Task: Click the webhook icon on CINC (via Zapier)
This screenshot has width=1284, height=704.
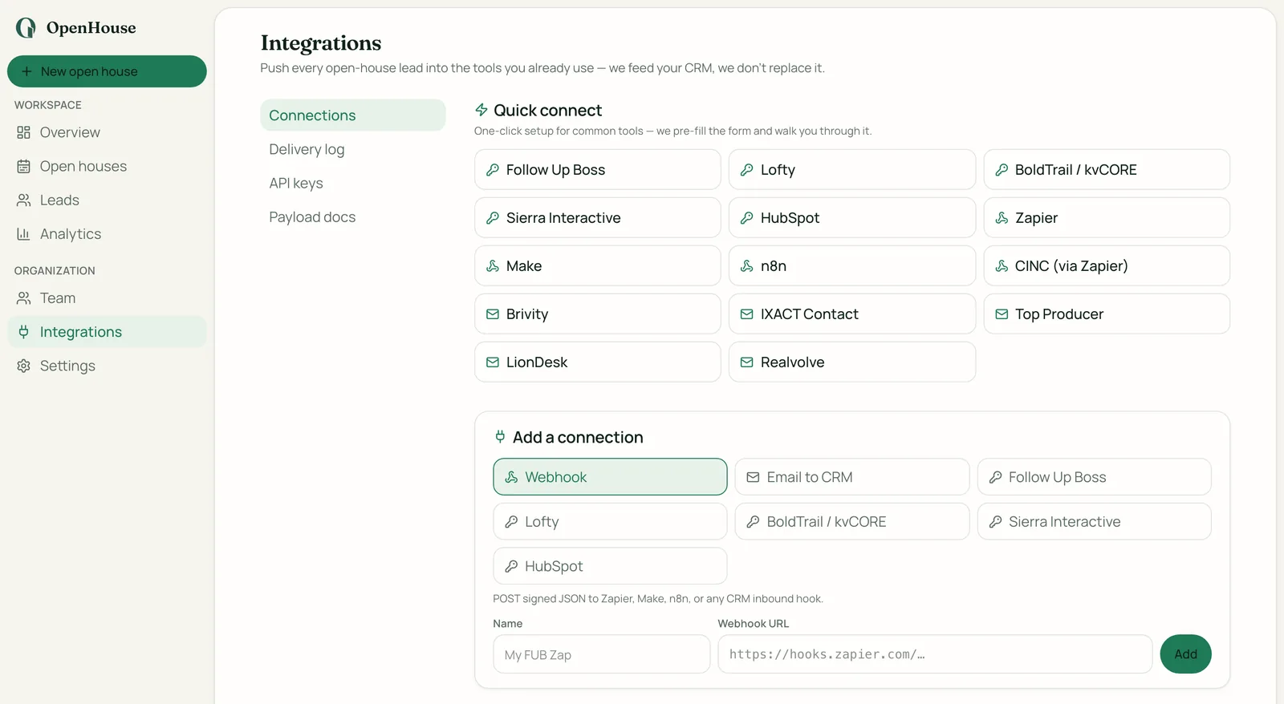Action: click(x=1002, y=266)
